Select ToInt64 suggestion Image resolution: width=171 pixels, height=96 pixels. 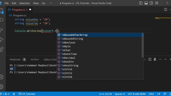tap(99, 77)
